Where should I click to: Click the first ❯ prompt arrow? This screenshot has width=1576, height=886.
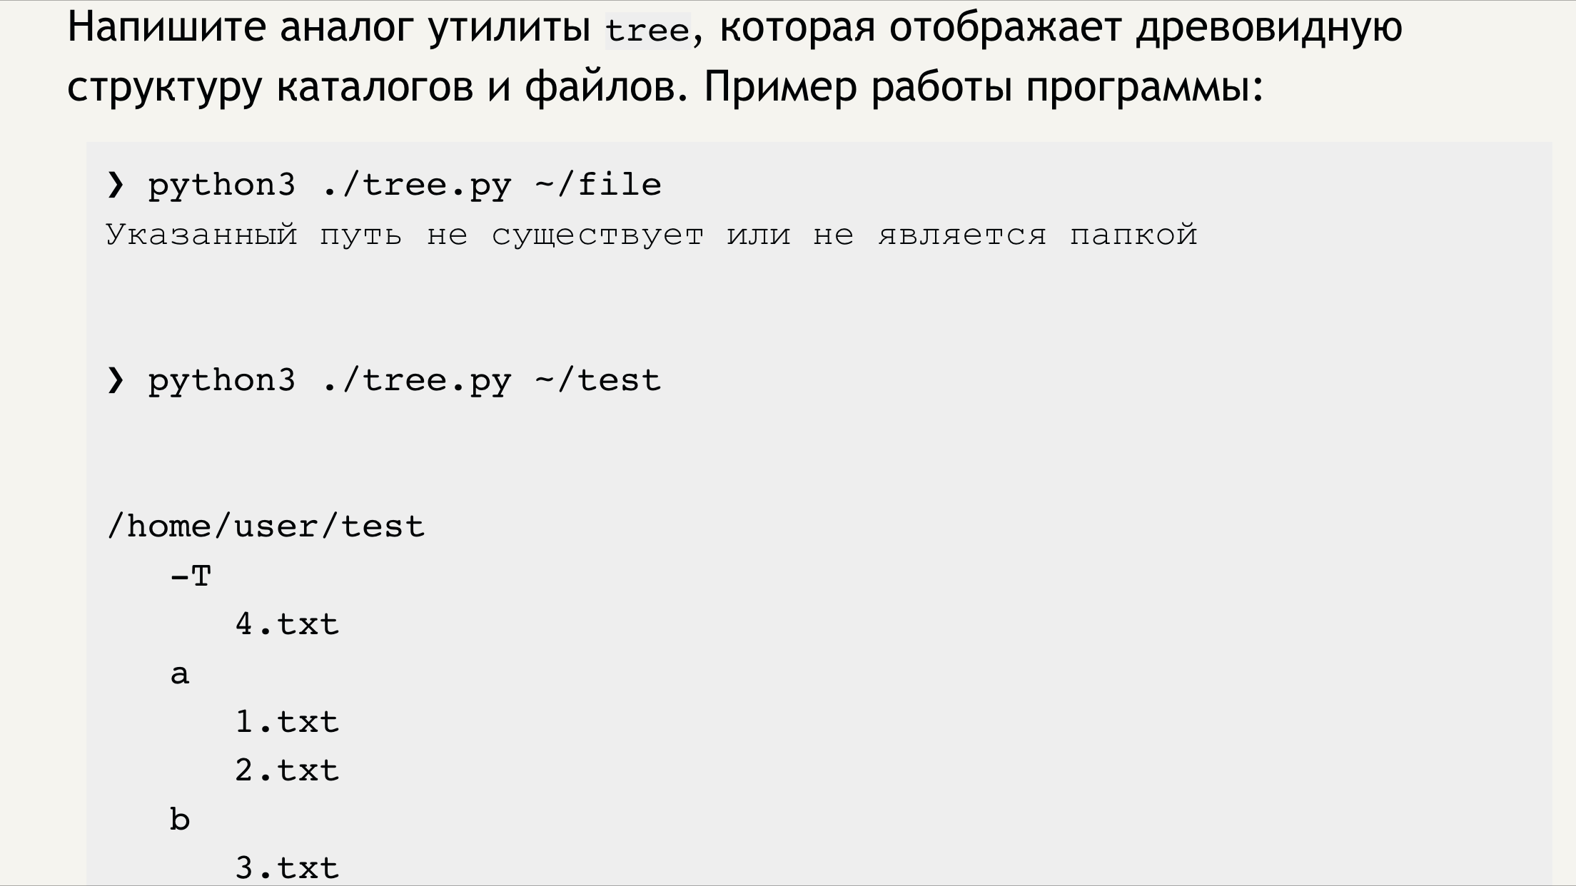(116, 185)
